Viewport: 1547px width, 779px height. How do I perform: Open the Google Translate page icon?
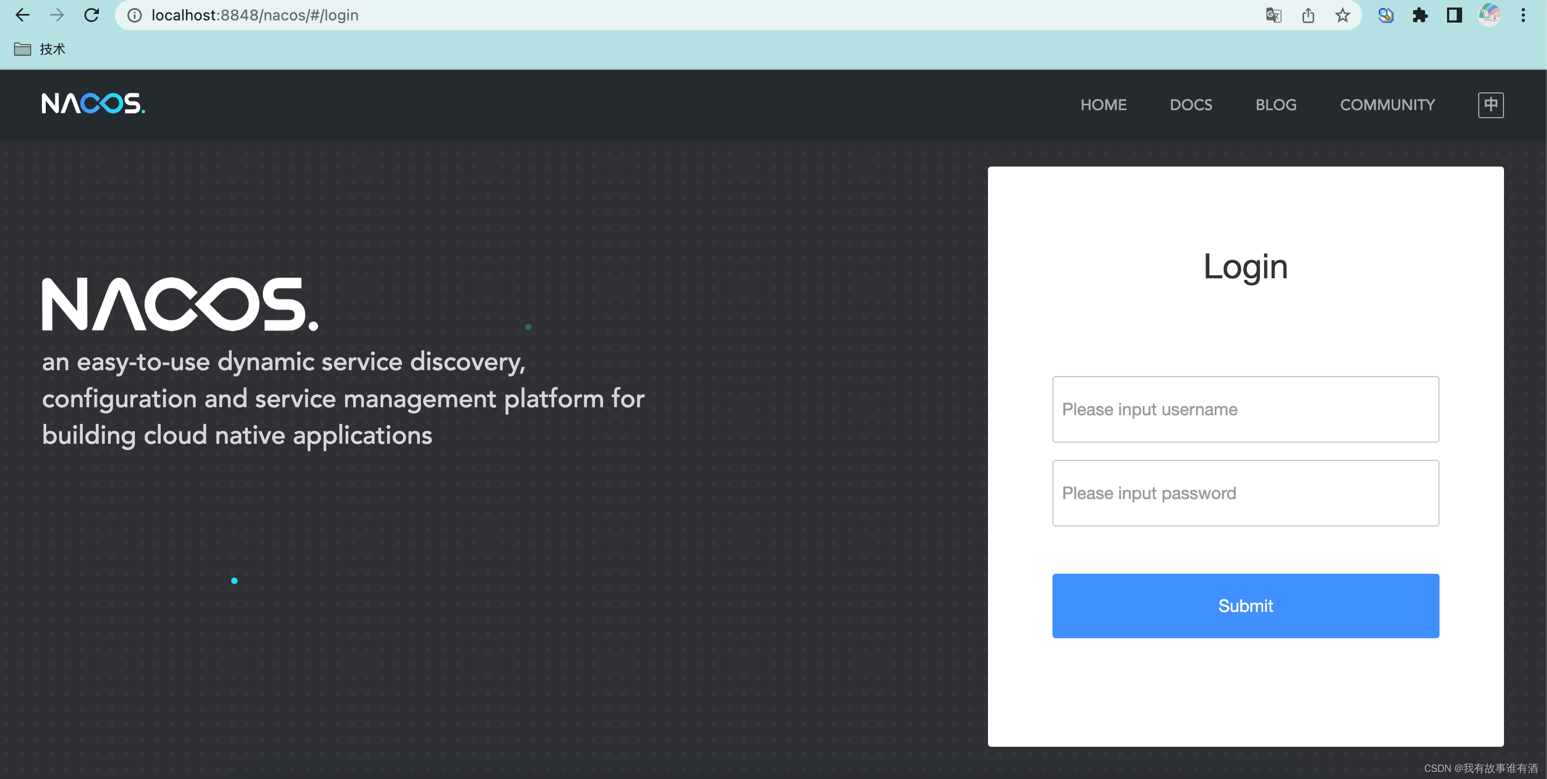coord(1273,15)
